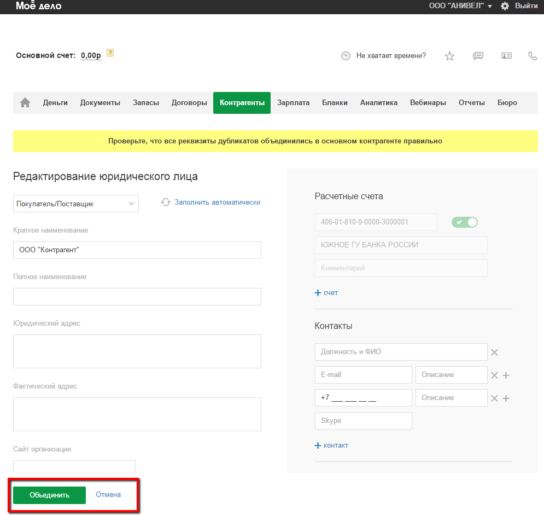
Task: Click the phone call icon
Action: [x=533, y=56]
